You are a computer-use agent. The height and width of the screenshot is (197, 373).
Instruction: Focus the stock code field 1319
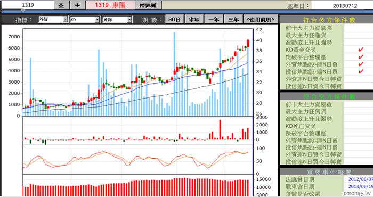point(27,5)
